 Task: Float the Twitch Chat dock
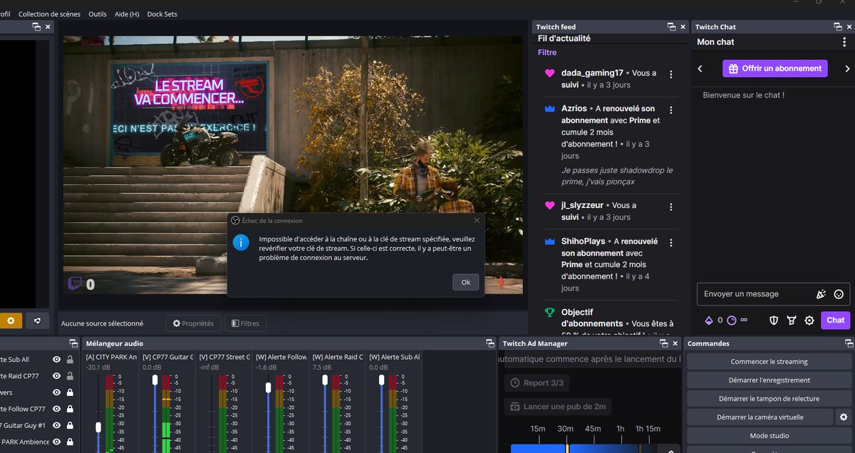838,27
